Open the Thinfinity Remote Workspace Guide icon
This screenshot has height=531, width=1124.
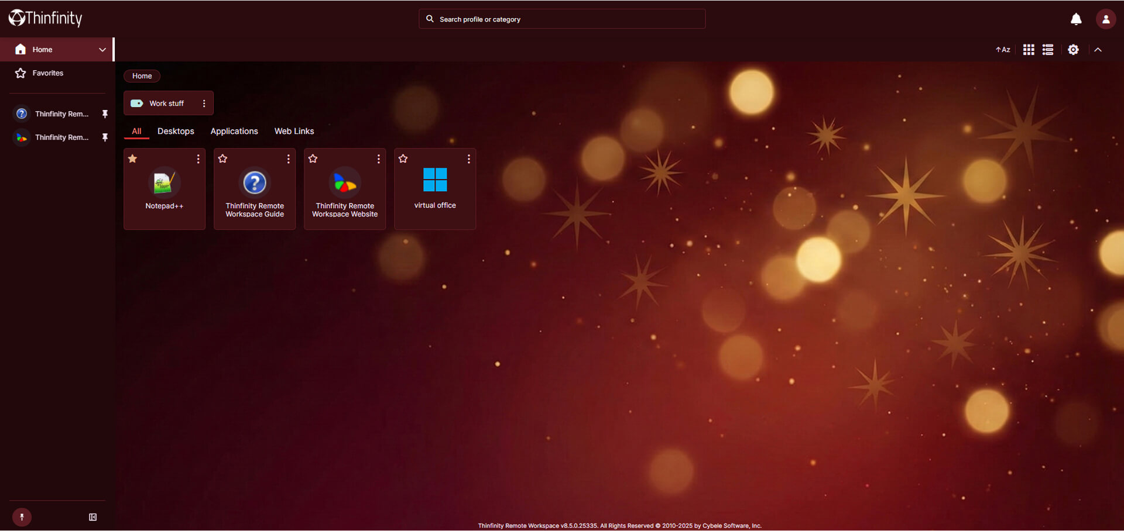point(254,182)
